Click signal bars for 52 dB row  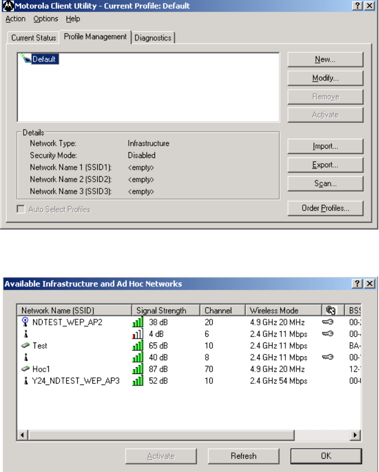click(138, 381)
